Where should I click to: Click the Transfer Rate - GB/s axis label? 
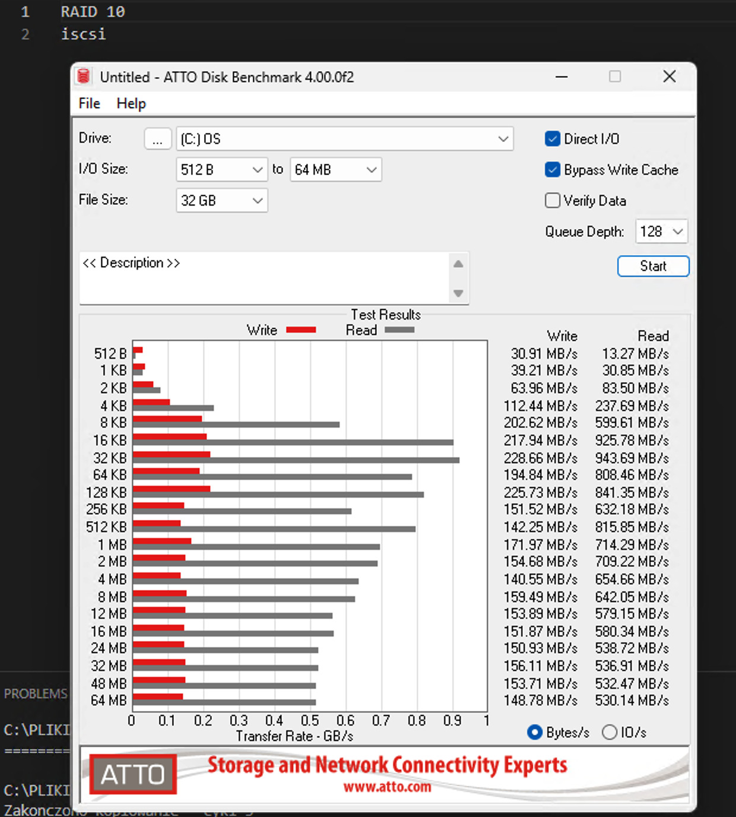pos(294,736)
